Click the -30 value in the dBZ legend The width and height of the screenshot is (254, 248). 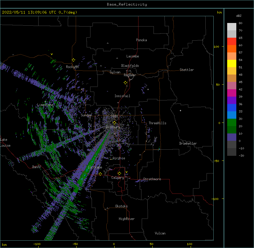coord(241,156)
